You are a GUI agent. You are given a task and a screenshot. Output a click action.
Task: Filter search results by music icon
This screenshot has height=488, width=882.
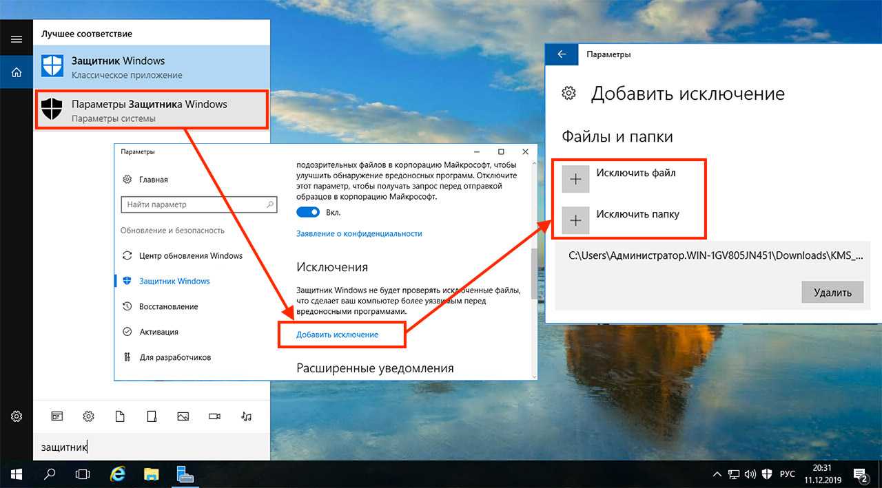tap(246, 416)
